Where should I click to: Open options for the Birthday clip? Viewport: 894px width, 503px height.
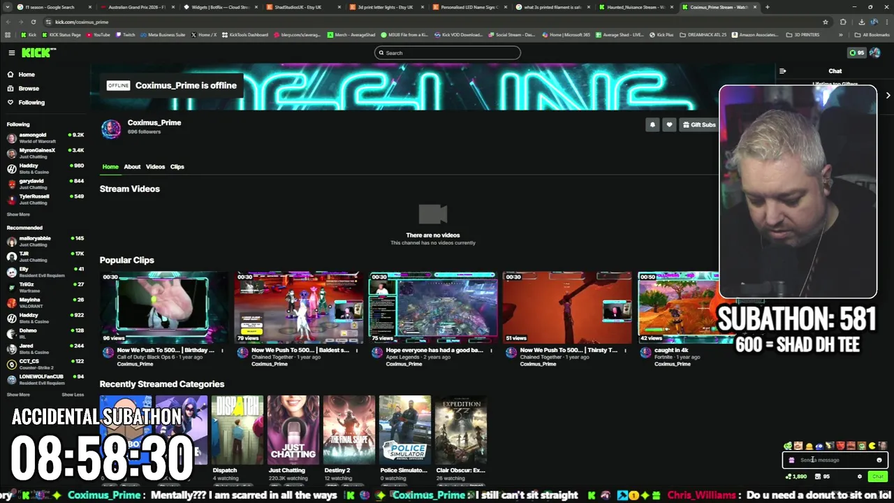pyautogui.click(x=222, y=350)
